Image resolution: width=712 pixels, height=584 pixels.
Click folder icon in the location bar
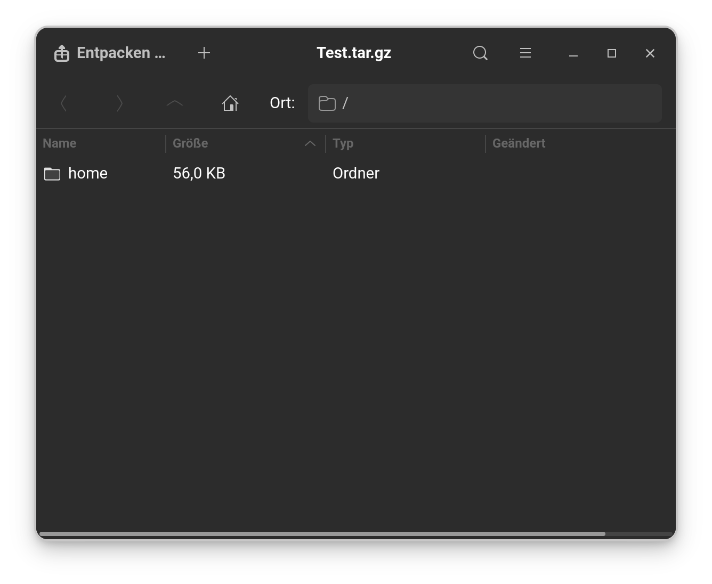pos(327,103)
